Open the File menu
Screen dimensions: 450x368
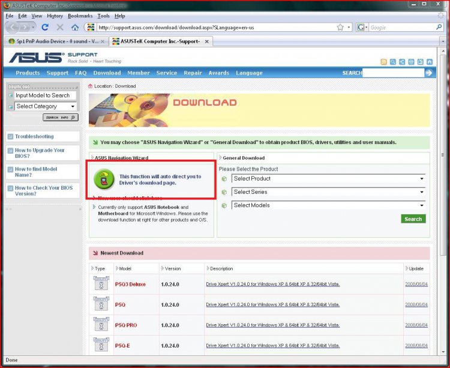click(x=10, y=16)
